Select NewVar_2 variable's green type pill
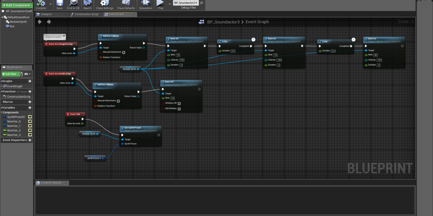Viewport: 433px width, 216px height. click(5, 130)
